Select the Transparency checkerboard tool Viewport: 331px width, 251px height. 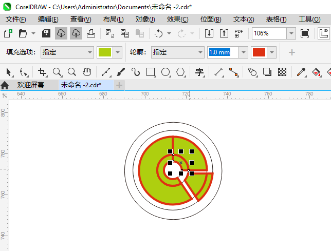coord(282,72)
